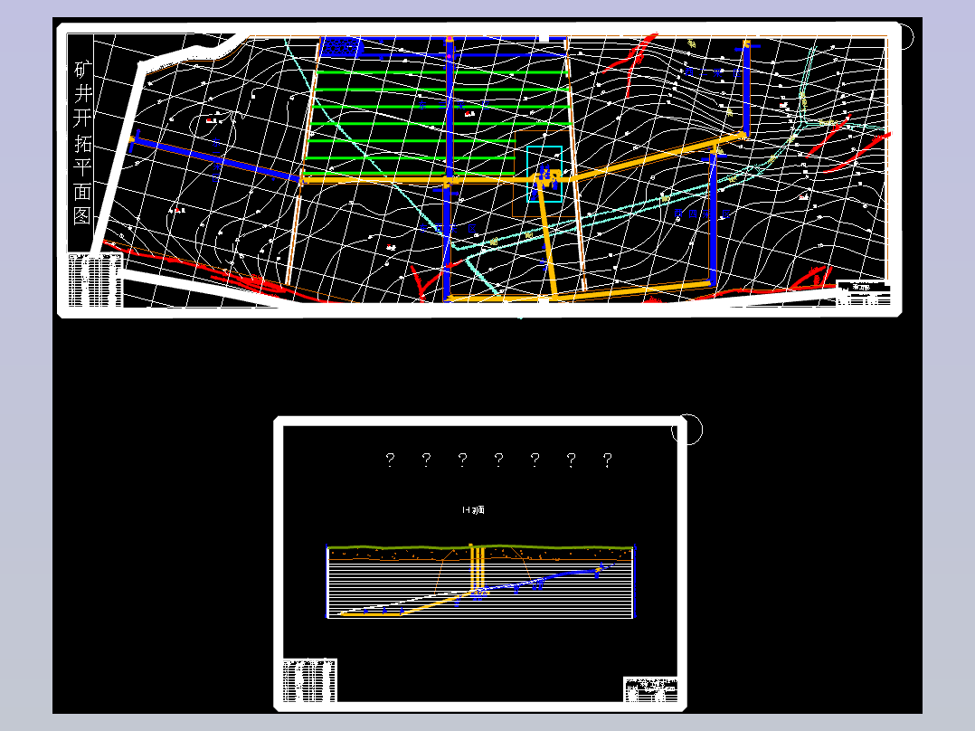The image size is (975, 731).
Task: Click the 东三采区 label among the green lines
Action: [x=454, y=105]
